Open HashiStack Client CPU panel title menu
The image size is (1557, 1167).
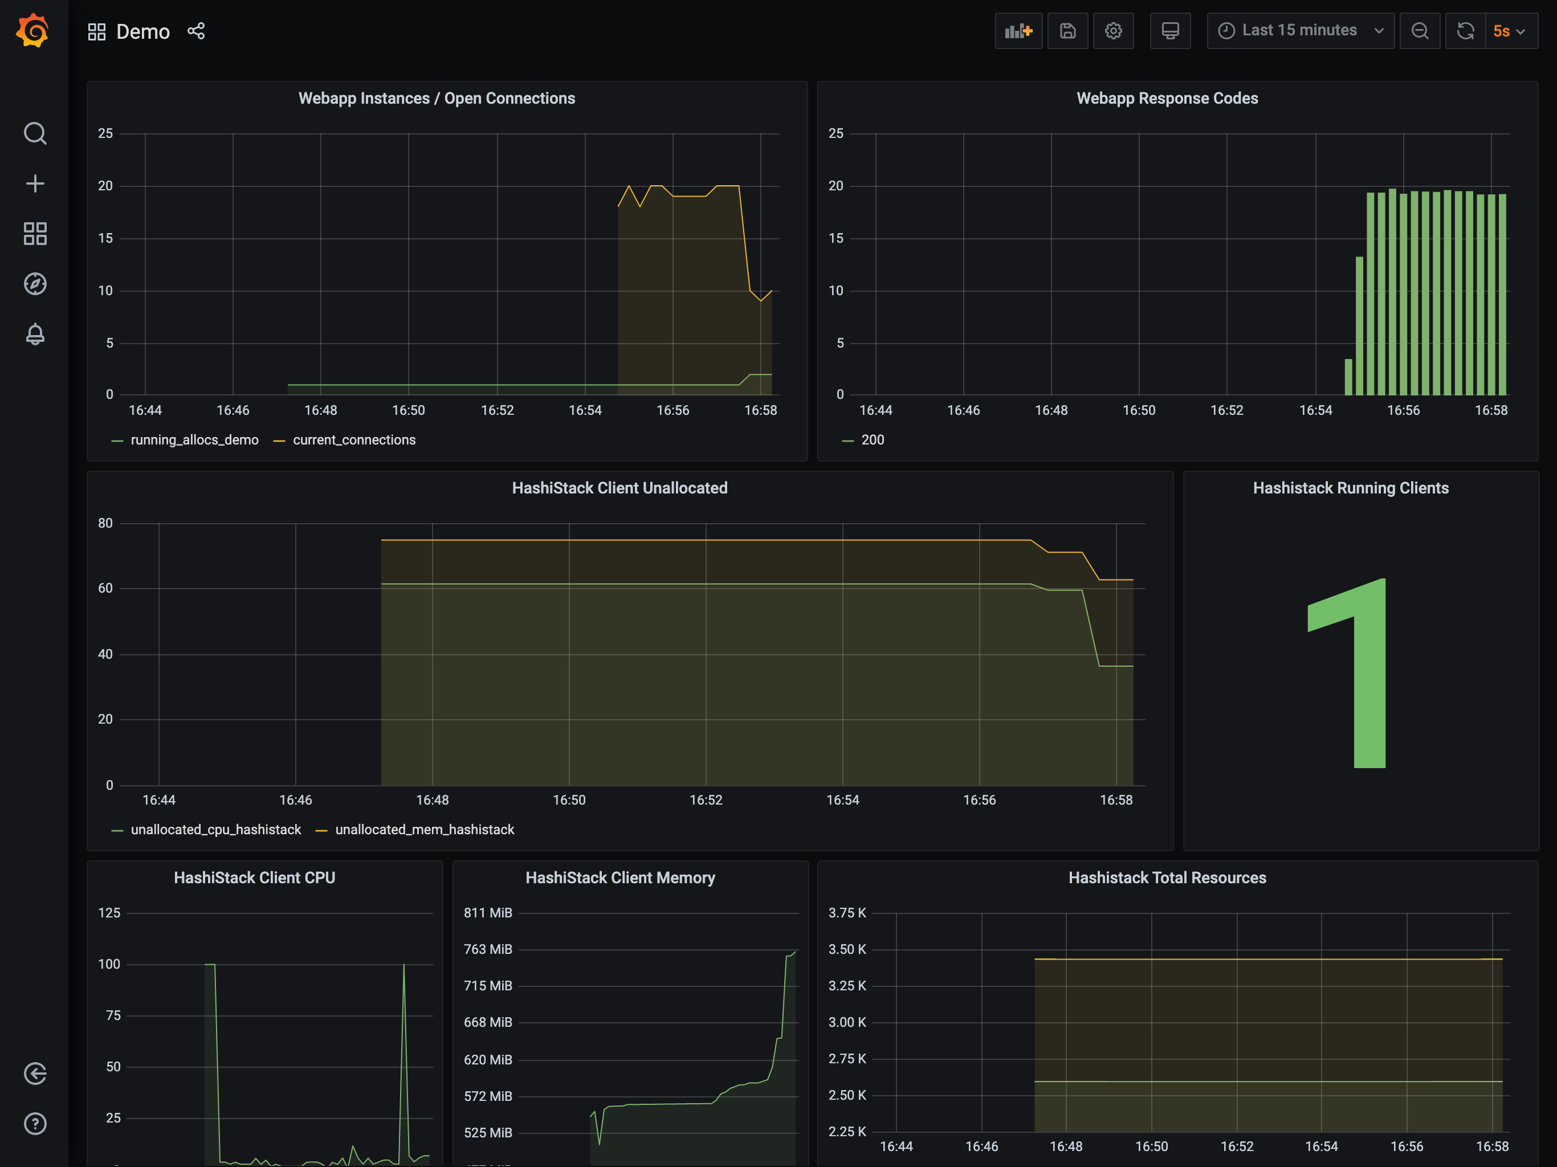(254, 878)
